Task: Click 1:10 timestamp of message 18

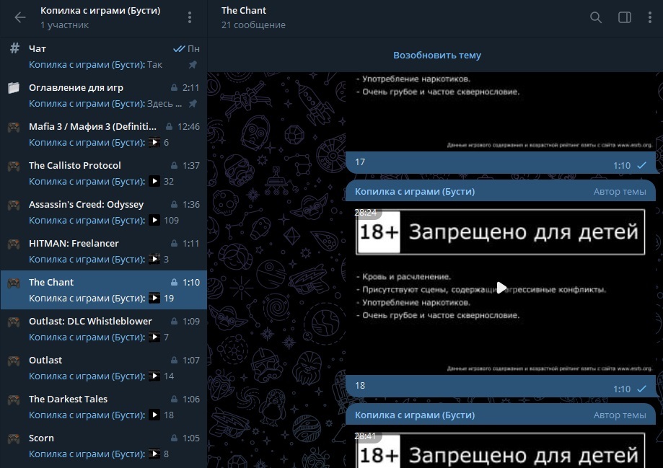Action: [x=622, y=389]
